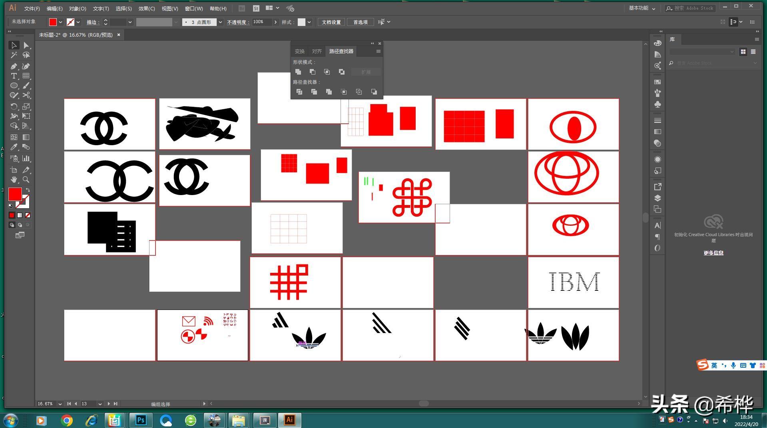Select the Scale tool
Screen dimensions: 767x428
point(26,107)
